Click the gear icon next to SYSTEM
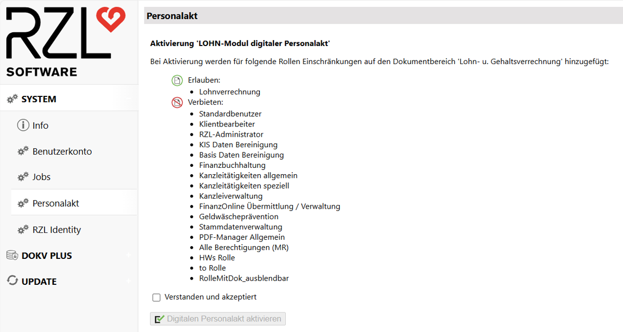The height and width of the screenshot is (332, 623). tap(13, 98)
